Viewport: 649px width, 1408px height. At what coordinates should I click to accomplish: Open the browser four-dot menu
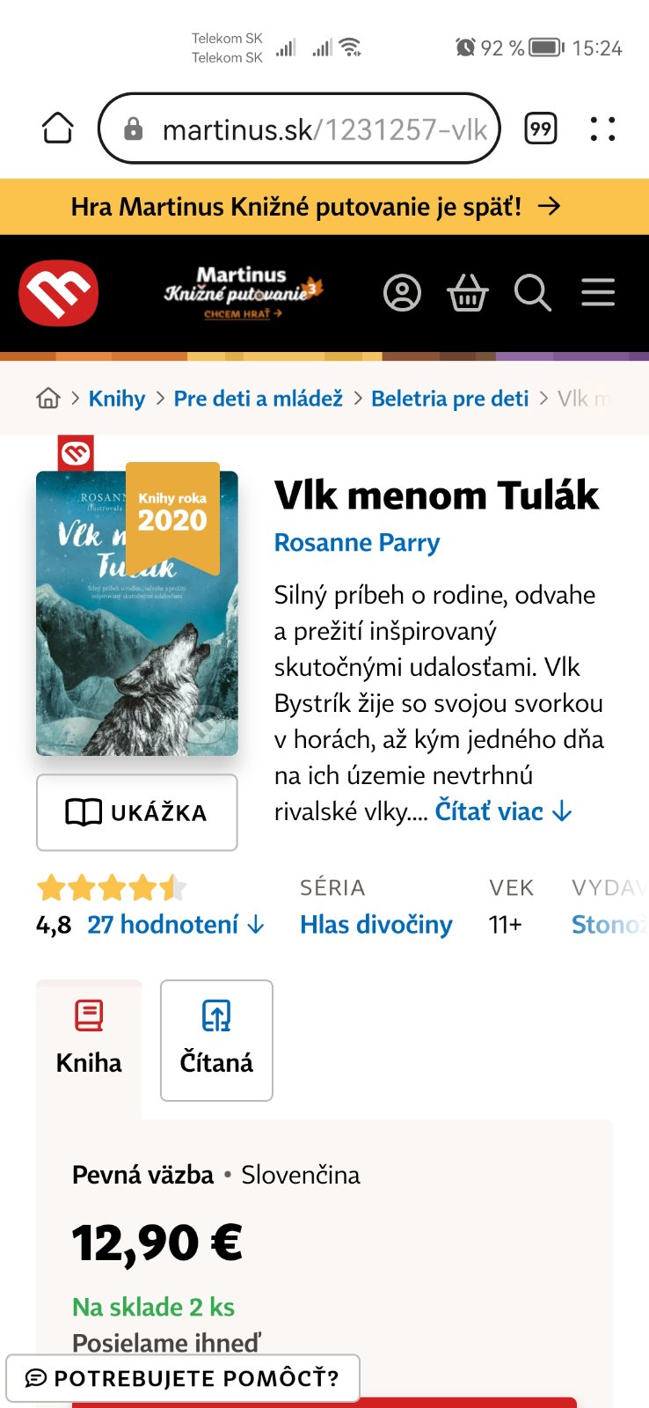602,128
